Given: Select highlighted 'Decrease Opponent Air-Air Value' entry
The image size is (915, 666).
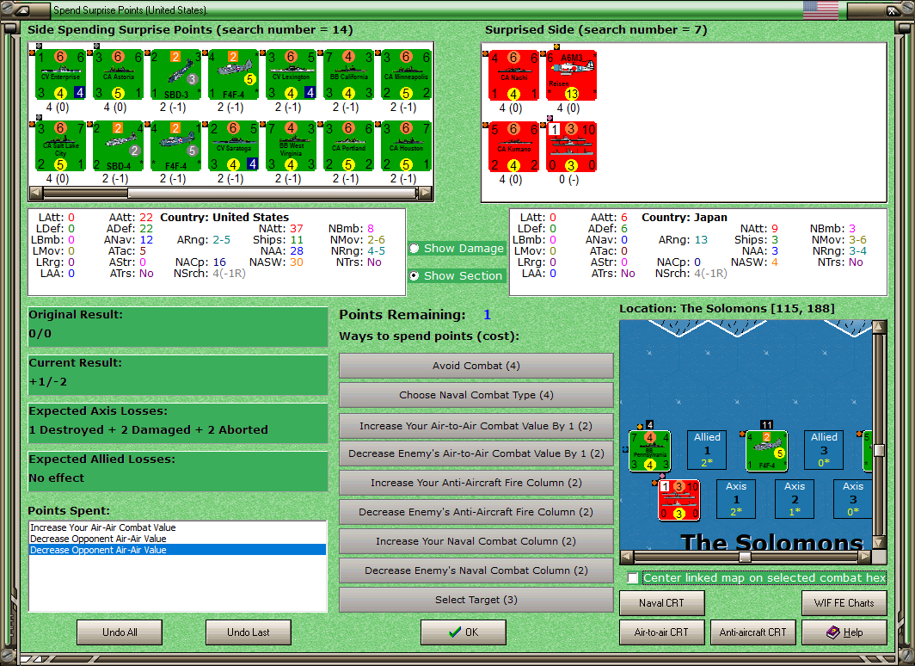Looking at the screenshot, I should coord(177,550).
